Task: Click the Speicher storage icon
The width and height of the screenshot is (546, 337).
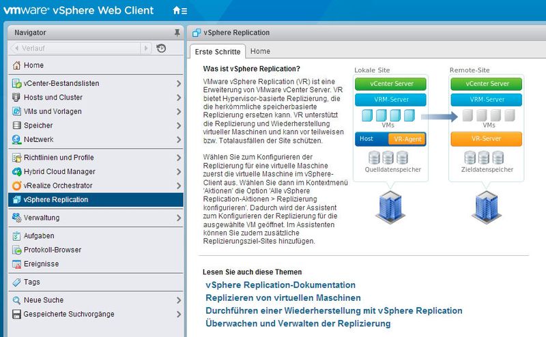Action: tap(16, 126)
